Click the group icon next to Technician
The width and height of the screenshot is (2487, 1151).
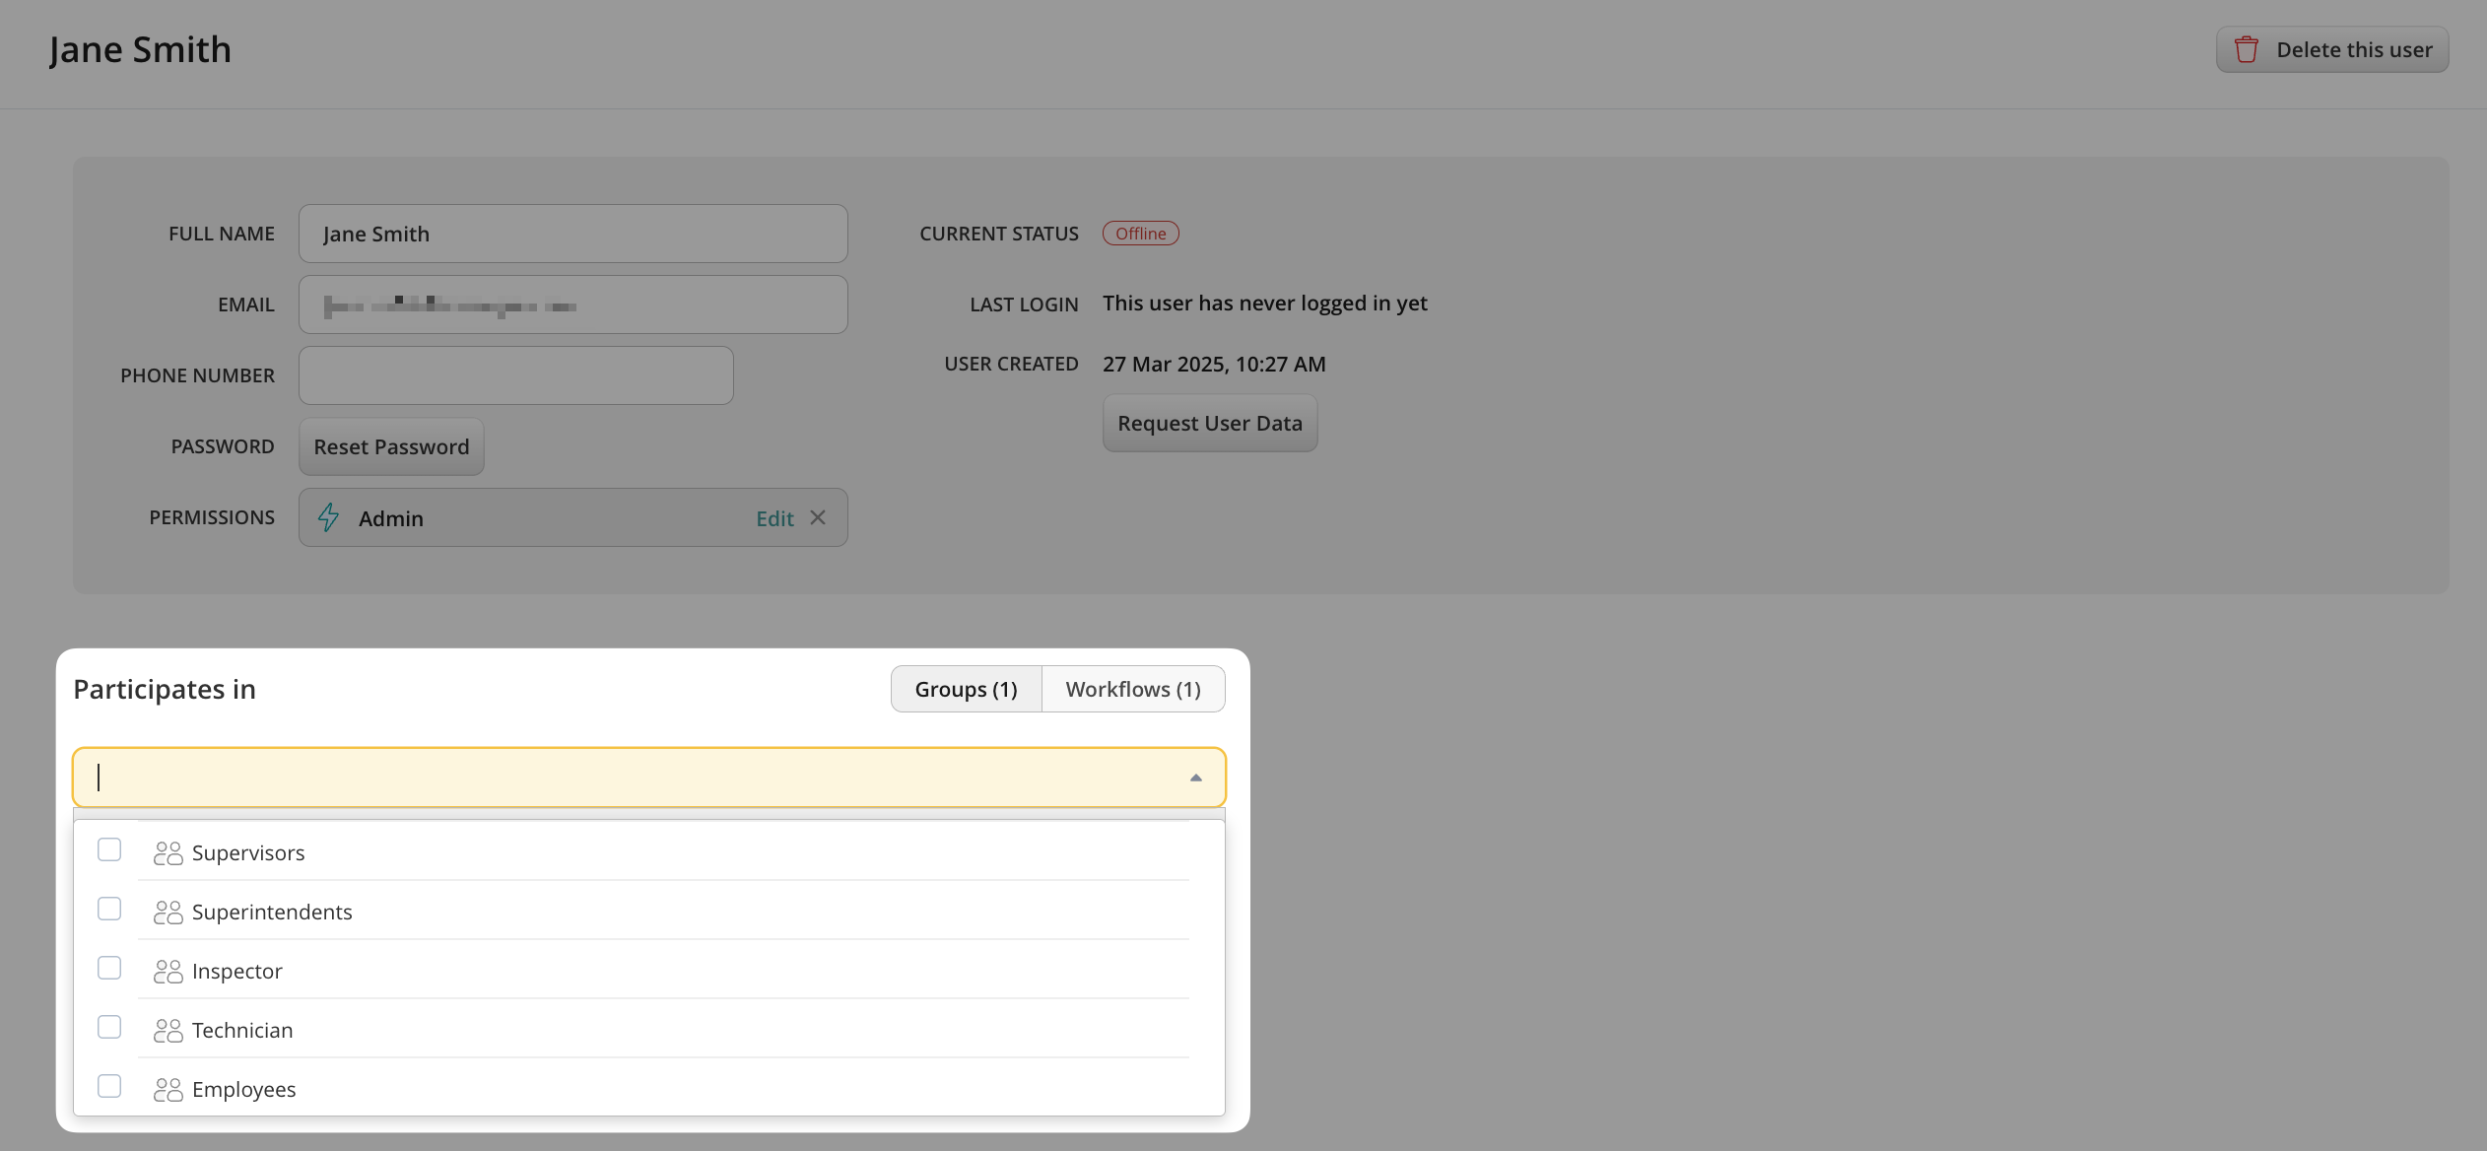point(168,1031)
